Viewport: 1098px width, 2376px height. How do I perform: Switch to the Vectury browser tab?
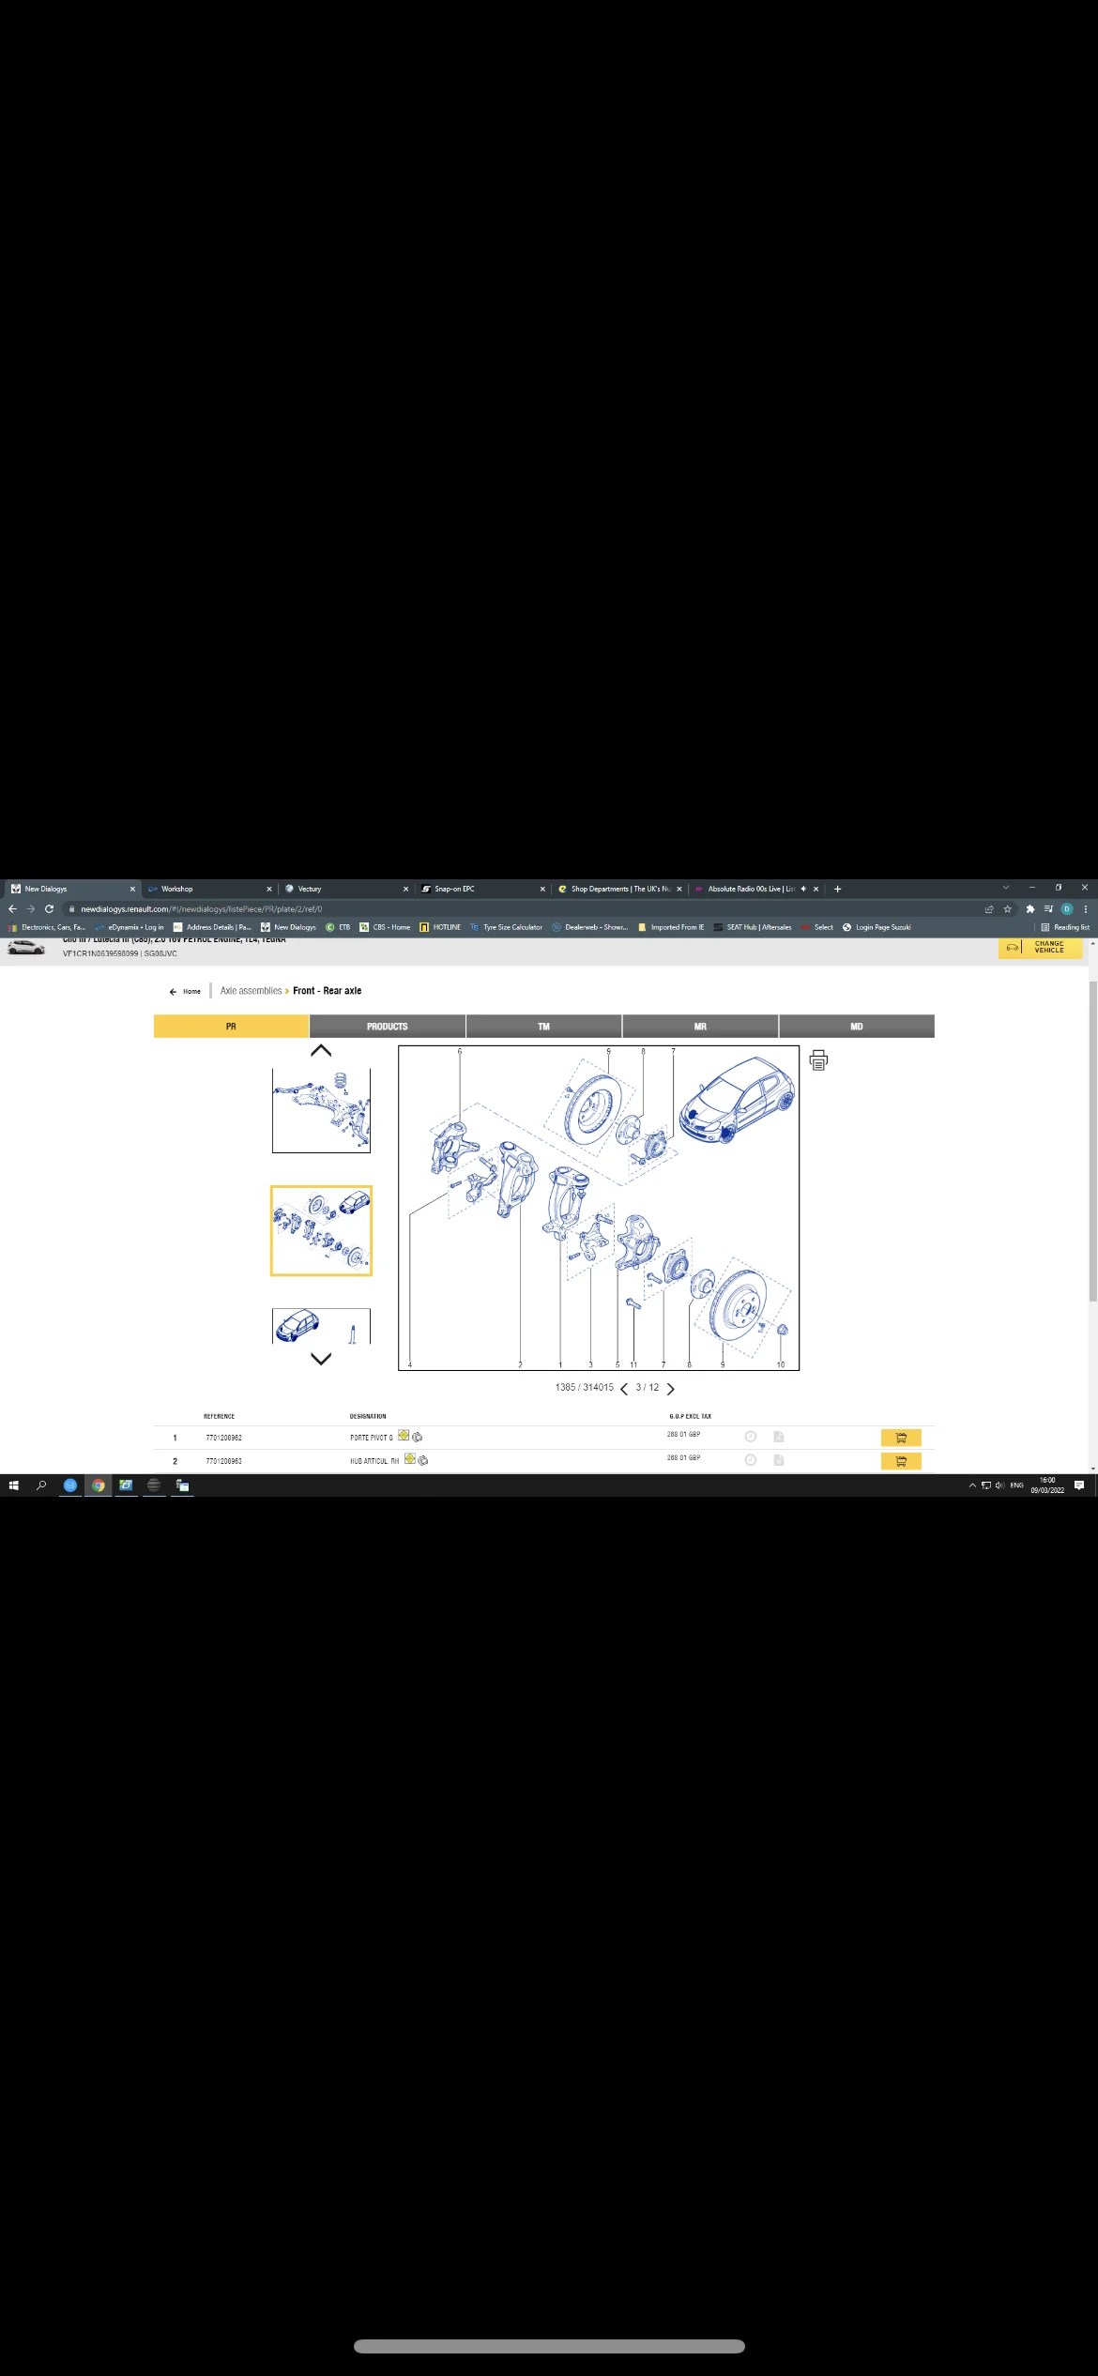[x=345, y=889]
